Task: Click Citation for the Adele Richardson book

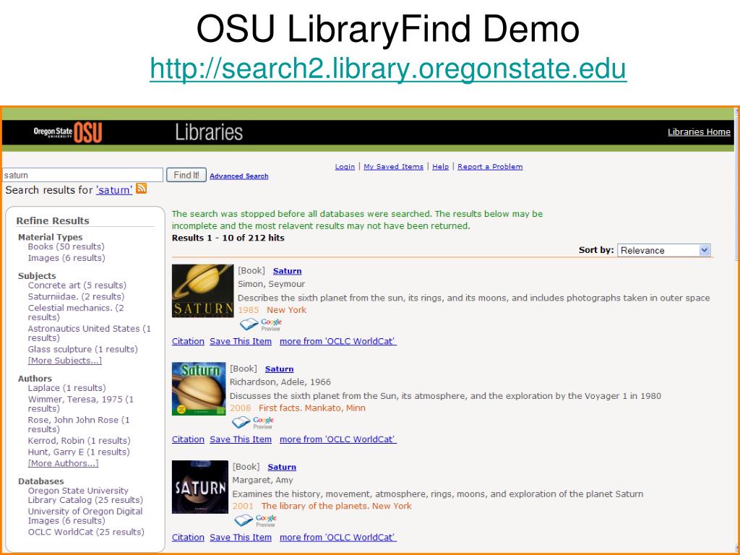Action: pos(188,439)
